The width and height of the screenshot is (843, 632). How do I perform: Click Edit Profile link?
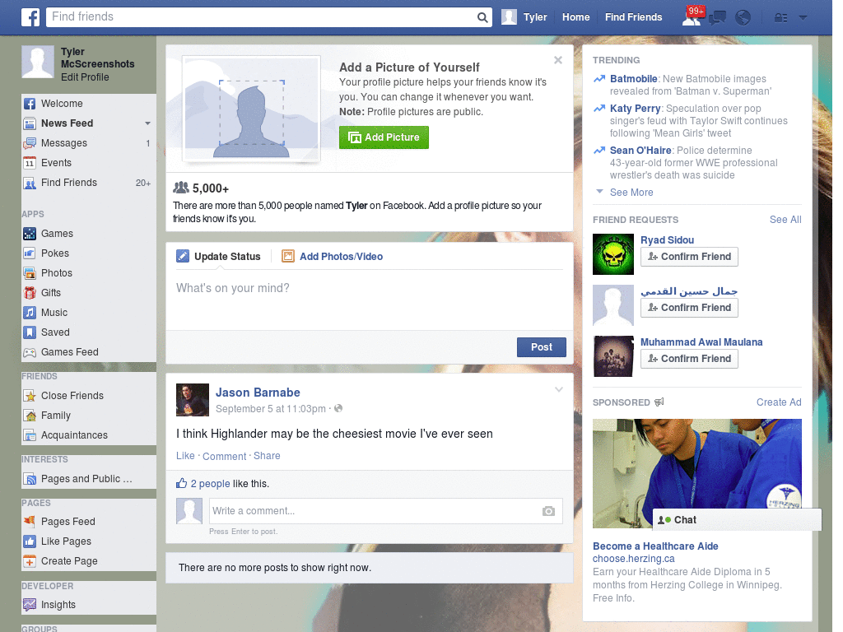pyautogui.click(x=85, y=77)
